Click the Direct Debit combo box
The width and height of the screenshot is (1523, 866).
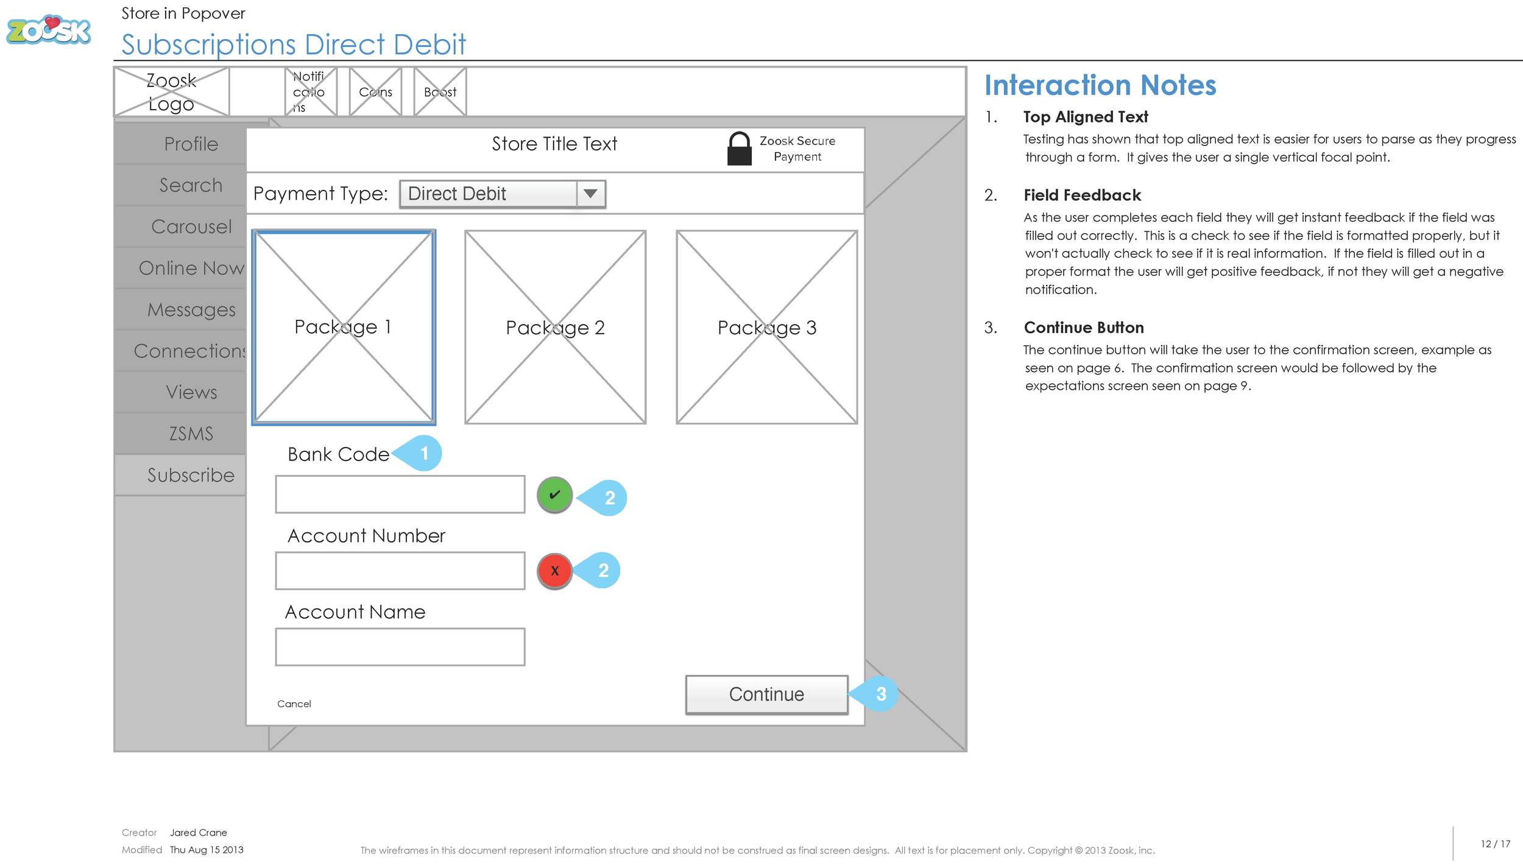(487, 194)
